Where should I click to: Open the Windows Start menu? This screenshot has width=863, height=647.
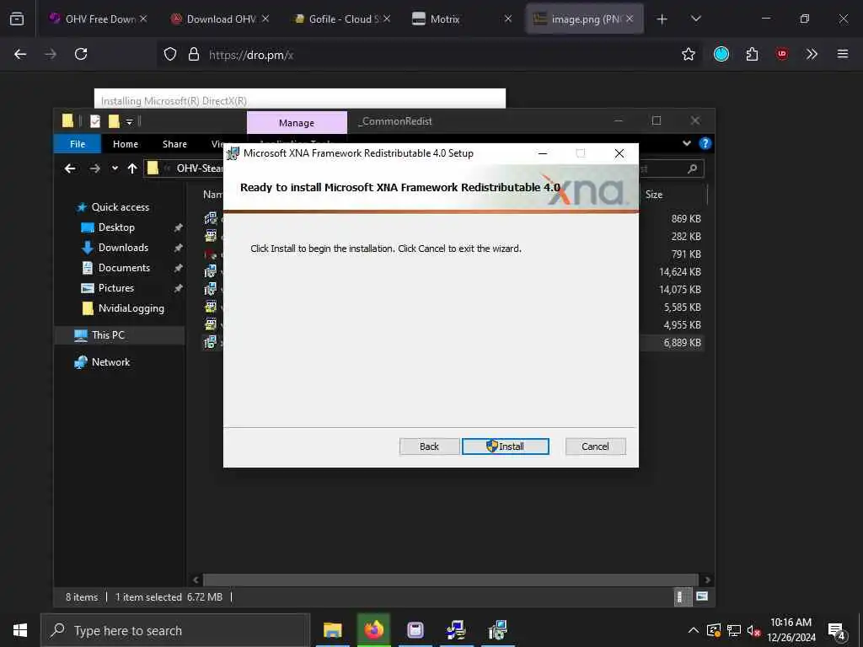(20, 630)
